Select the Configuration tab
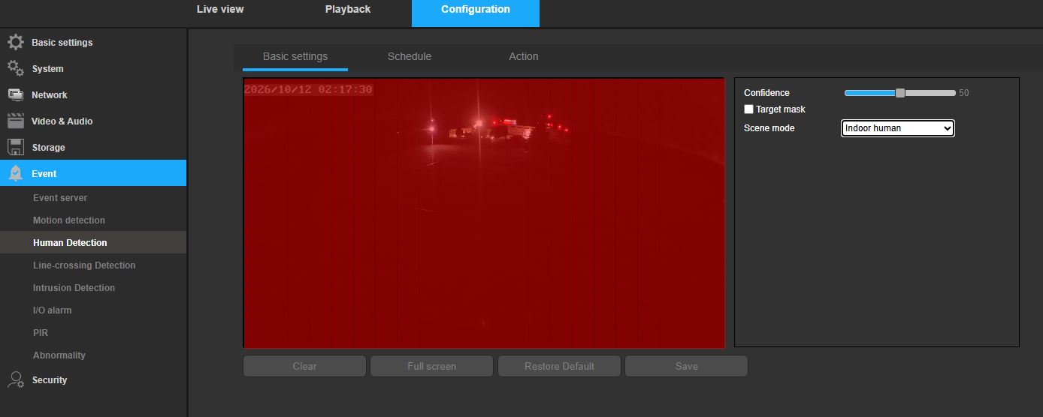This screenshot has width=1043, height=417. [x=476, y=13]
